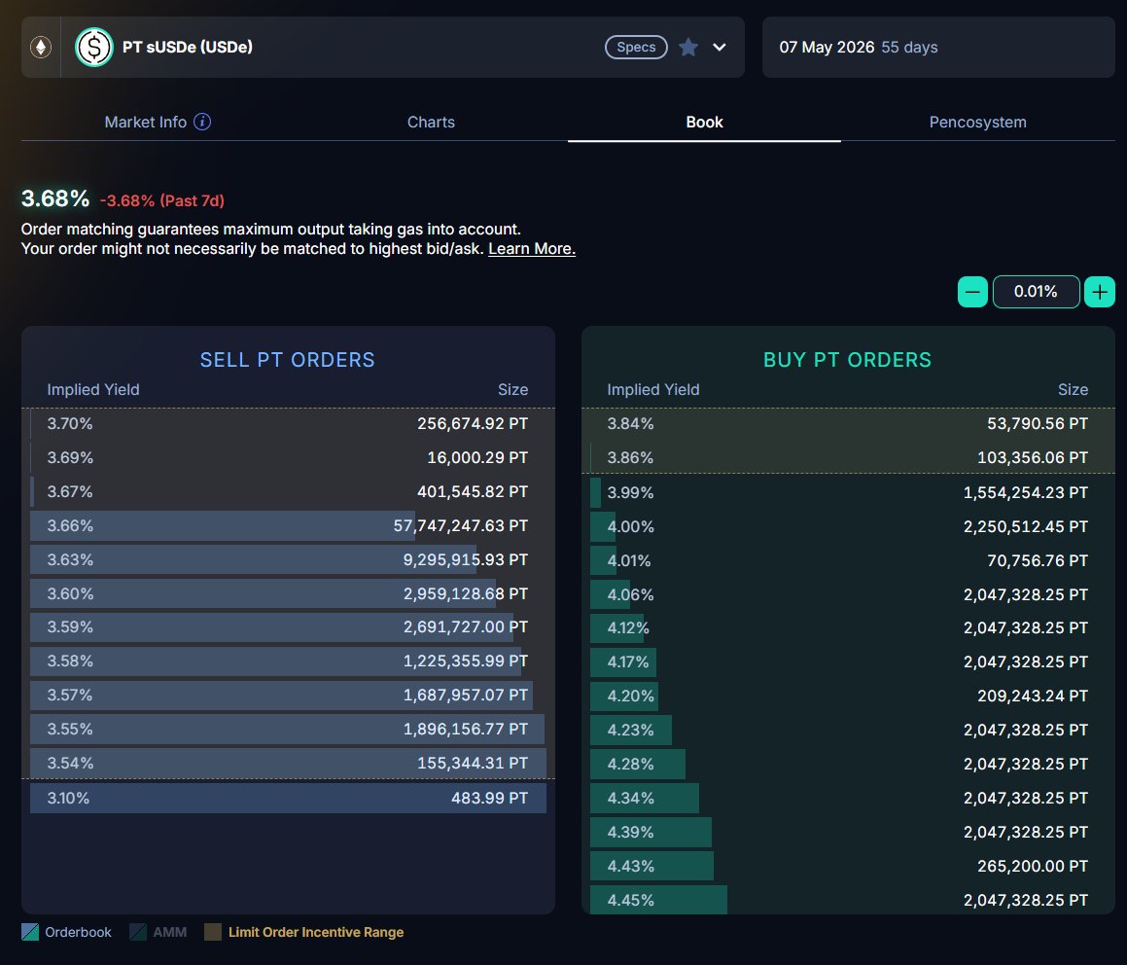1127x965 pixels.
Task: Select the 4.28% buy order row
Action: pos(848,764)
